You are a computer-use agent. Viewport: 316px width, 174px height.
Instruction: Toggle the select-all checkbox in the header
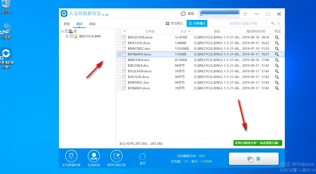119,31
